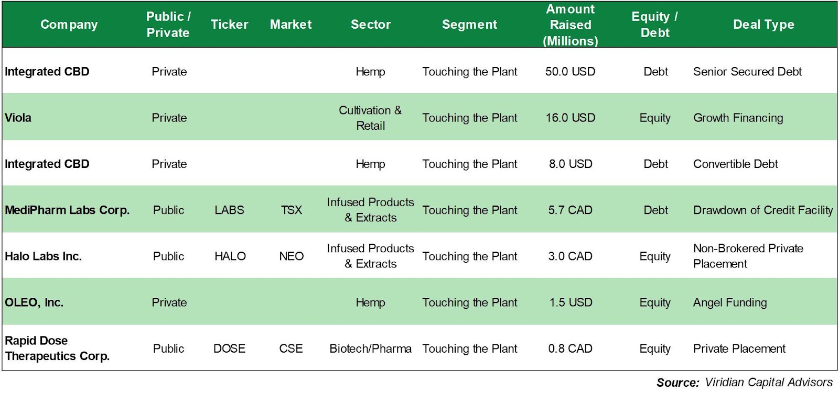Click the Equity / Debt header
The width and height of the screenshot is (839, 393).
[x=655, y=25]
